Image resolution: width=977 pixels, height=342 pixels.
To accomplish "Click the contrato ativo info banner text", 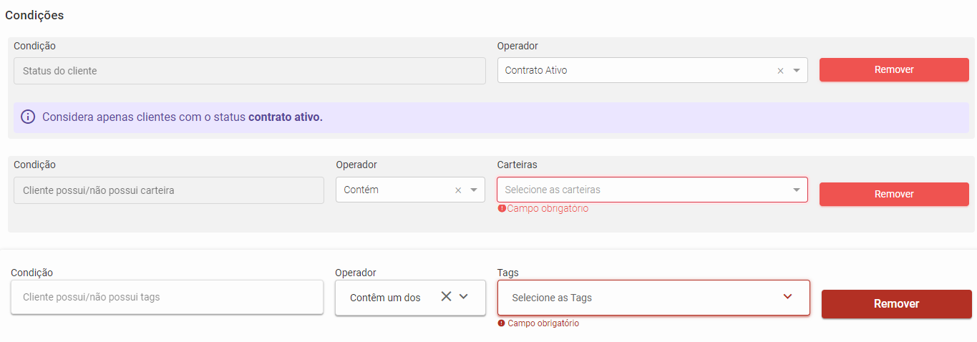I will pos(183,117).
